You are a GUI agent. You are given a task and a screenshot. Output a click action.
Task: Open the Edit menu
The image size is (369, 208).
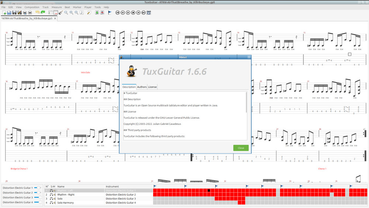pyautogui.click(x=11, y=7)
